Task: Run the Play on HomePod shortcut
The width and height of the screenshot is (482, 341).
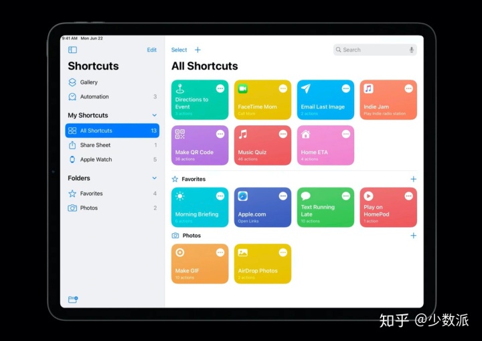Action: point(388,208)
